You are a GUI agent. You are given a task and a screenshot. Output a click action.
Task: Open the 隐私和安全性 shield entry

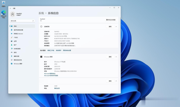[x=22, y=60]
